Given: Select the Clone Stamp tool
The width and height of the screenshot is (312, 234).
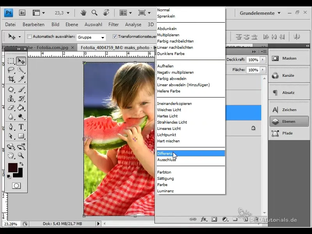Looking at the screenshot, I should (x=11, y=99).
